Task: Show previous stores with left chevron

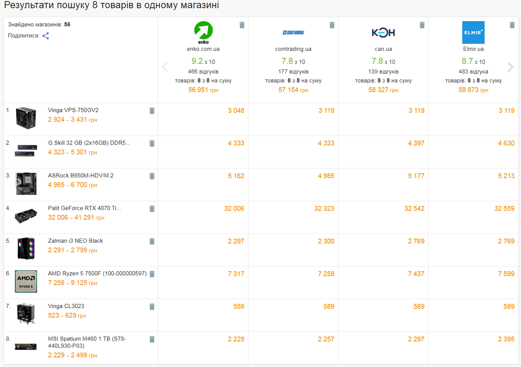Action: pos(164,67)
